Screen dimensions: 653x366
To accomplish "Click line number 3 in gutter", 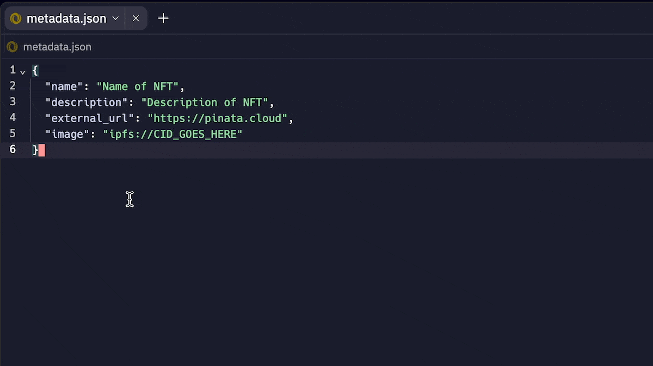I will coord(13,102).
